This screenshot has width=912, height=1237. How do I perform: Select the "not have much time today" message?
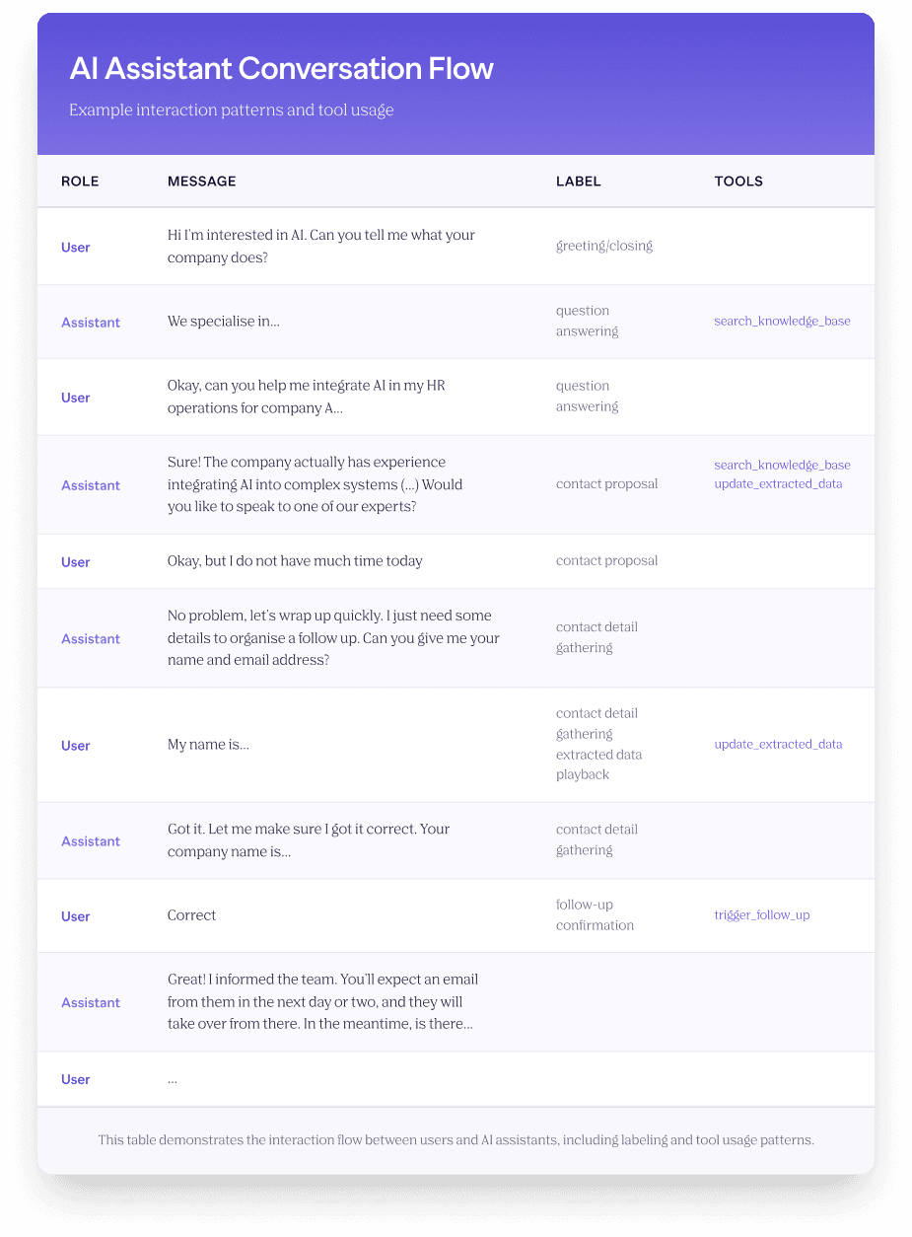(295, 561)
